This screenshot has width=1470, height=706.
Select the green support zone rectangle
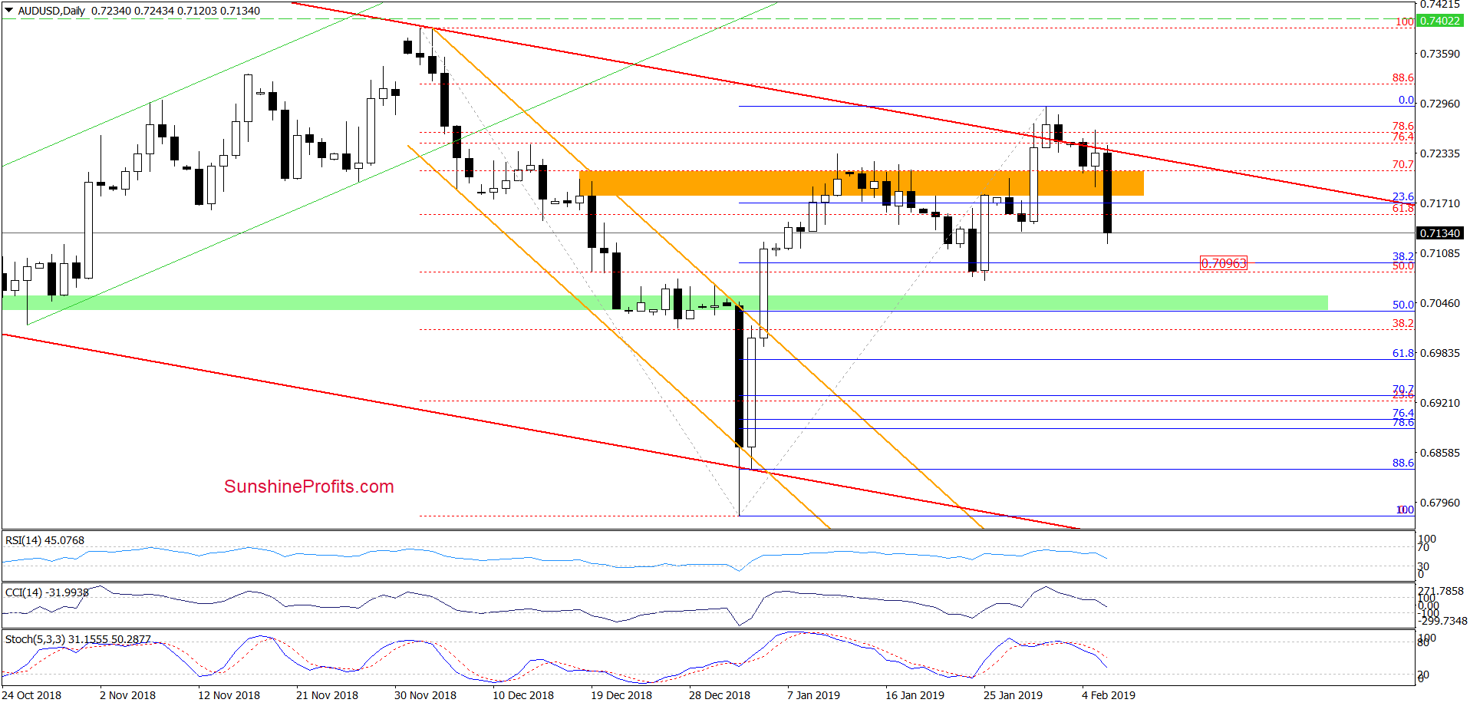point(664,303)
